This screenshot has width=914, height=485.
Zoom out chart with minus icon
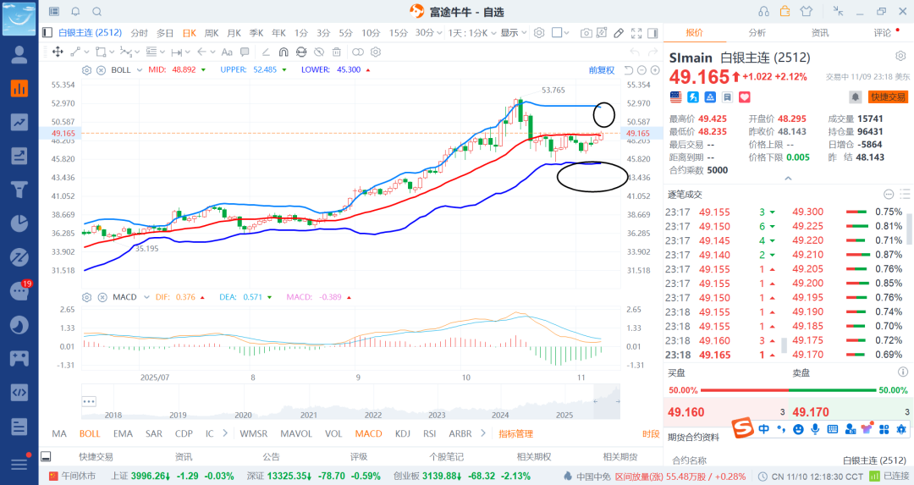[x=641, y=70]
